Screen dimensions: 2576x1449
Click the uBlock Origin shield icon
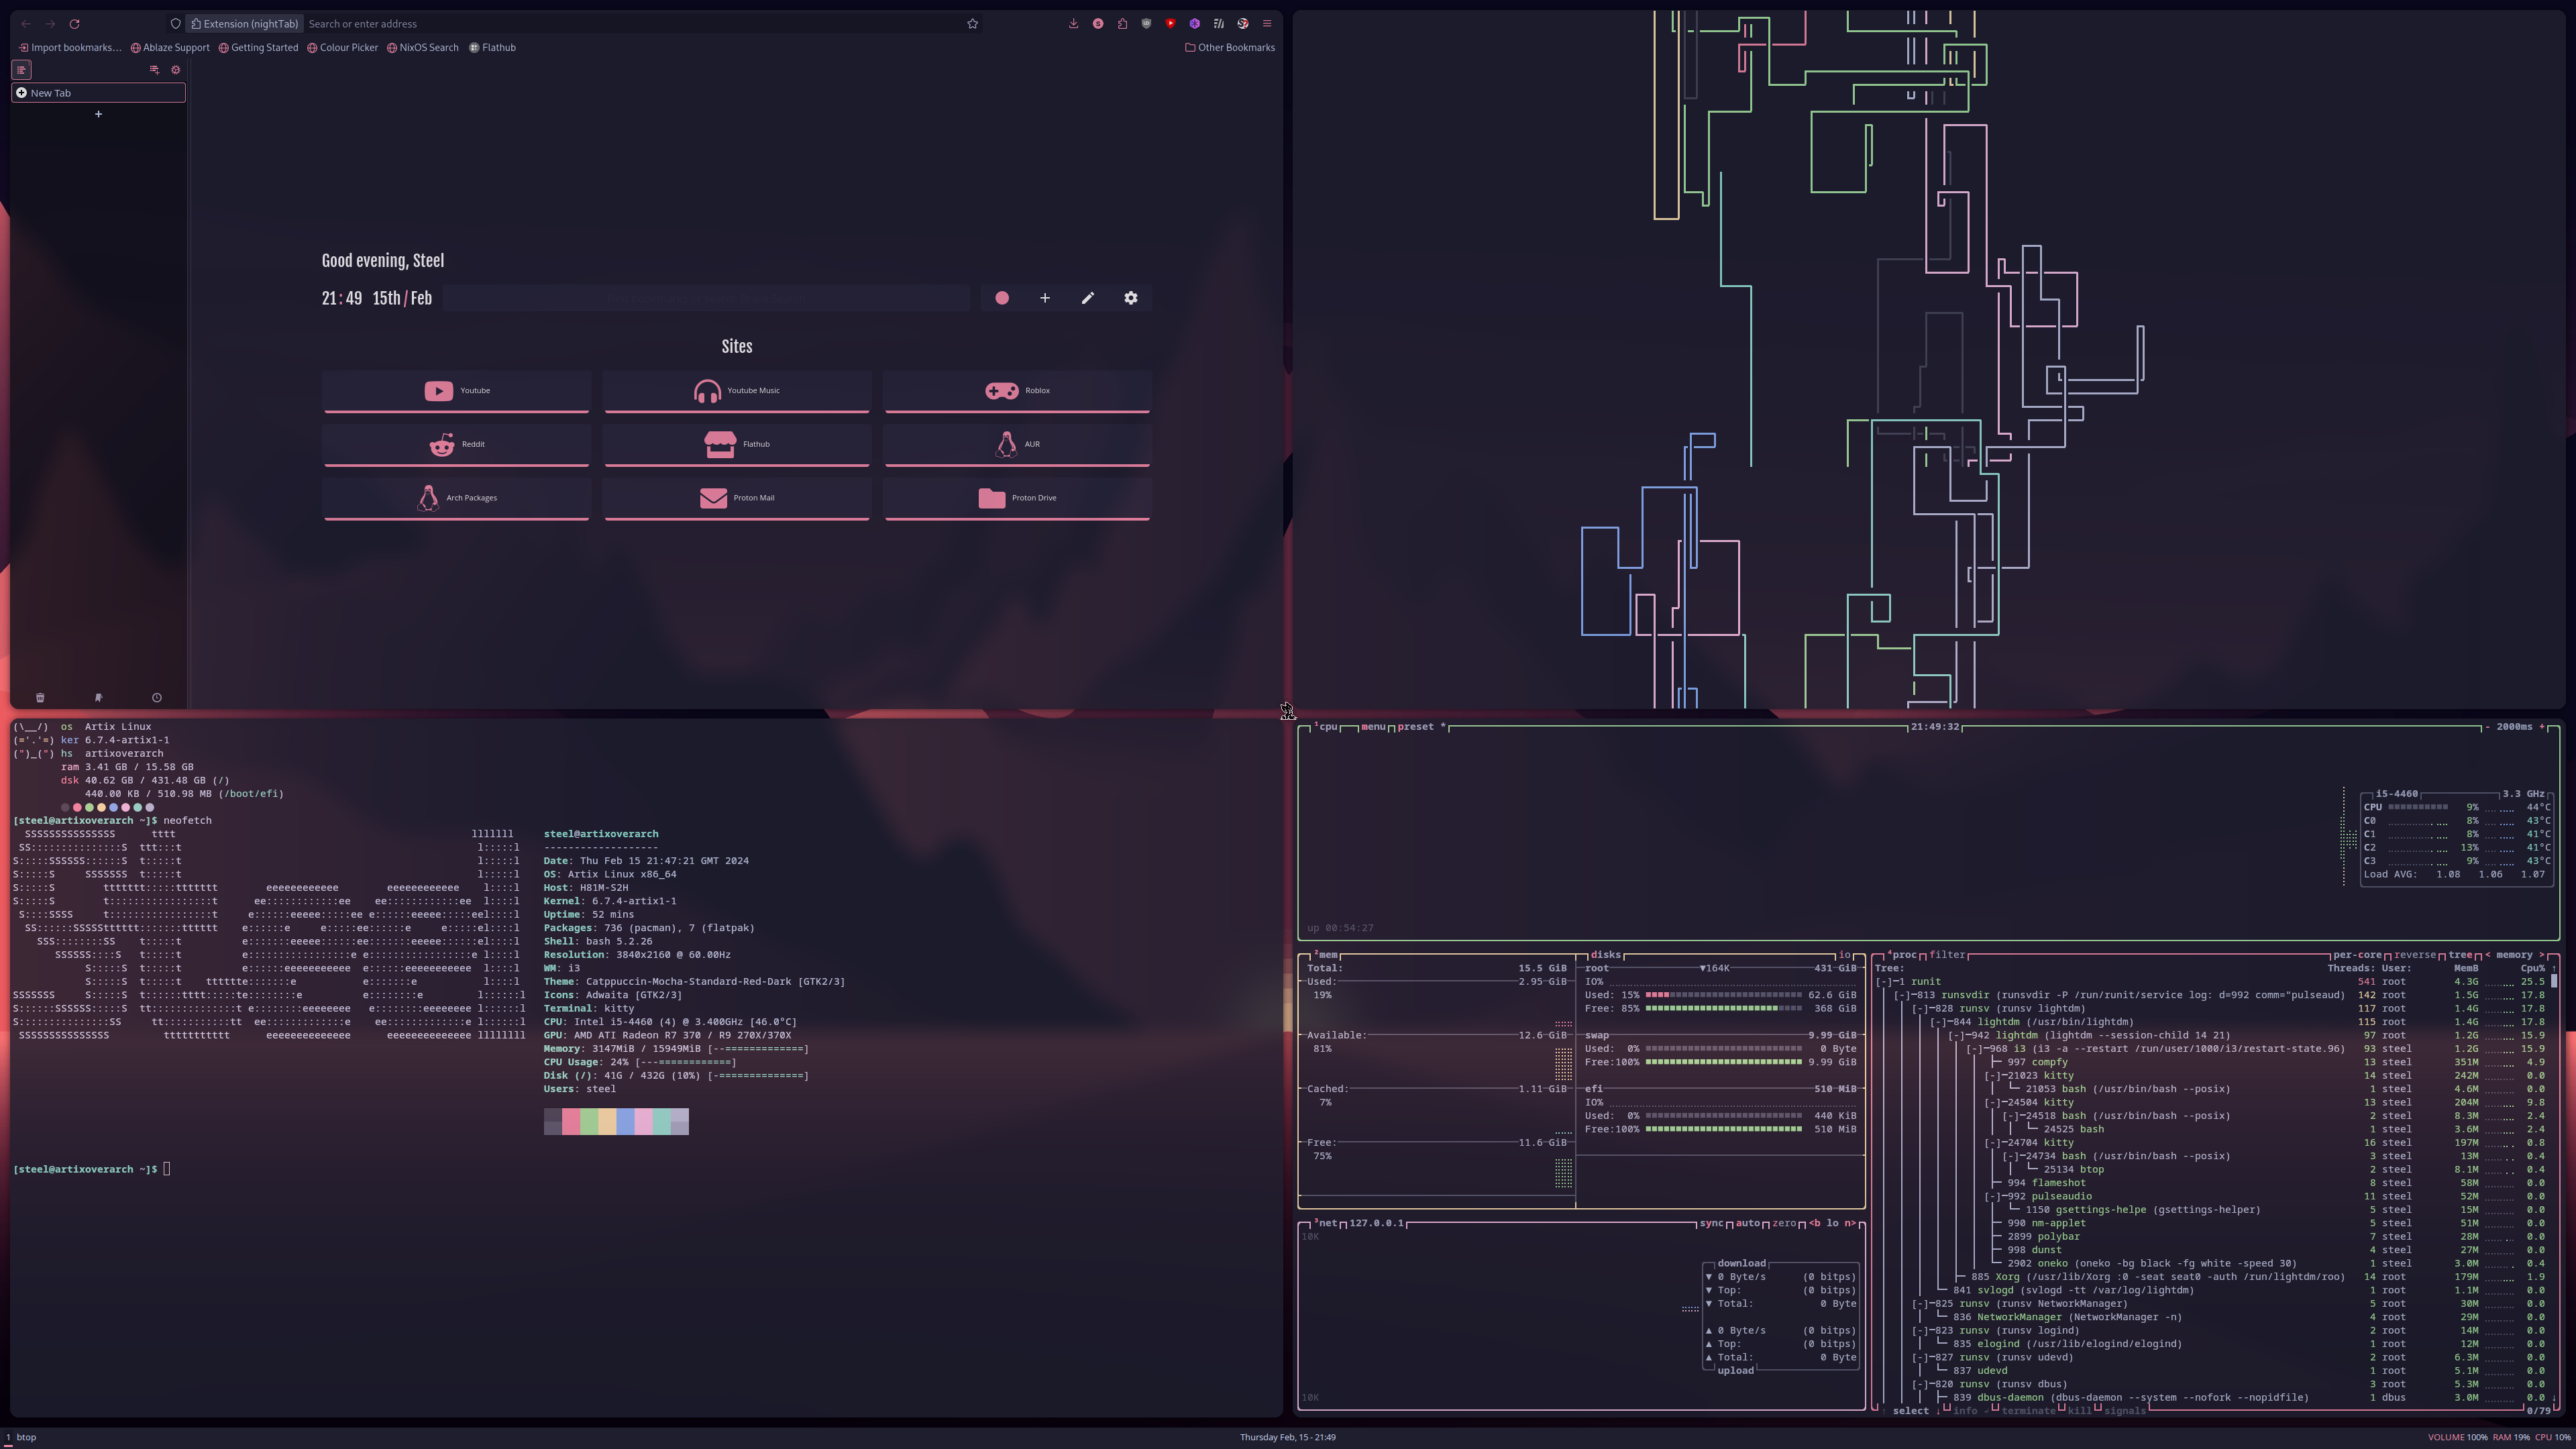(x=1146, y=23)
